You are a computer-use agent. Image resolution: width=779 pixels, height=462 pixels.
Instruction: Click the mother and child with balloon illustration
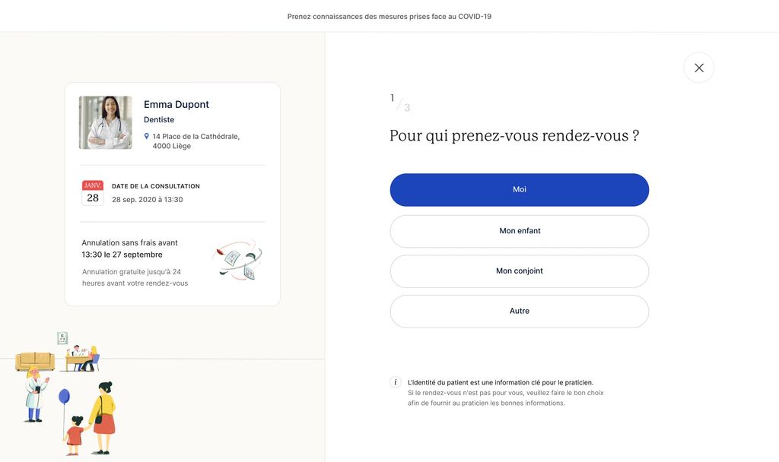90,418
